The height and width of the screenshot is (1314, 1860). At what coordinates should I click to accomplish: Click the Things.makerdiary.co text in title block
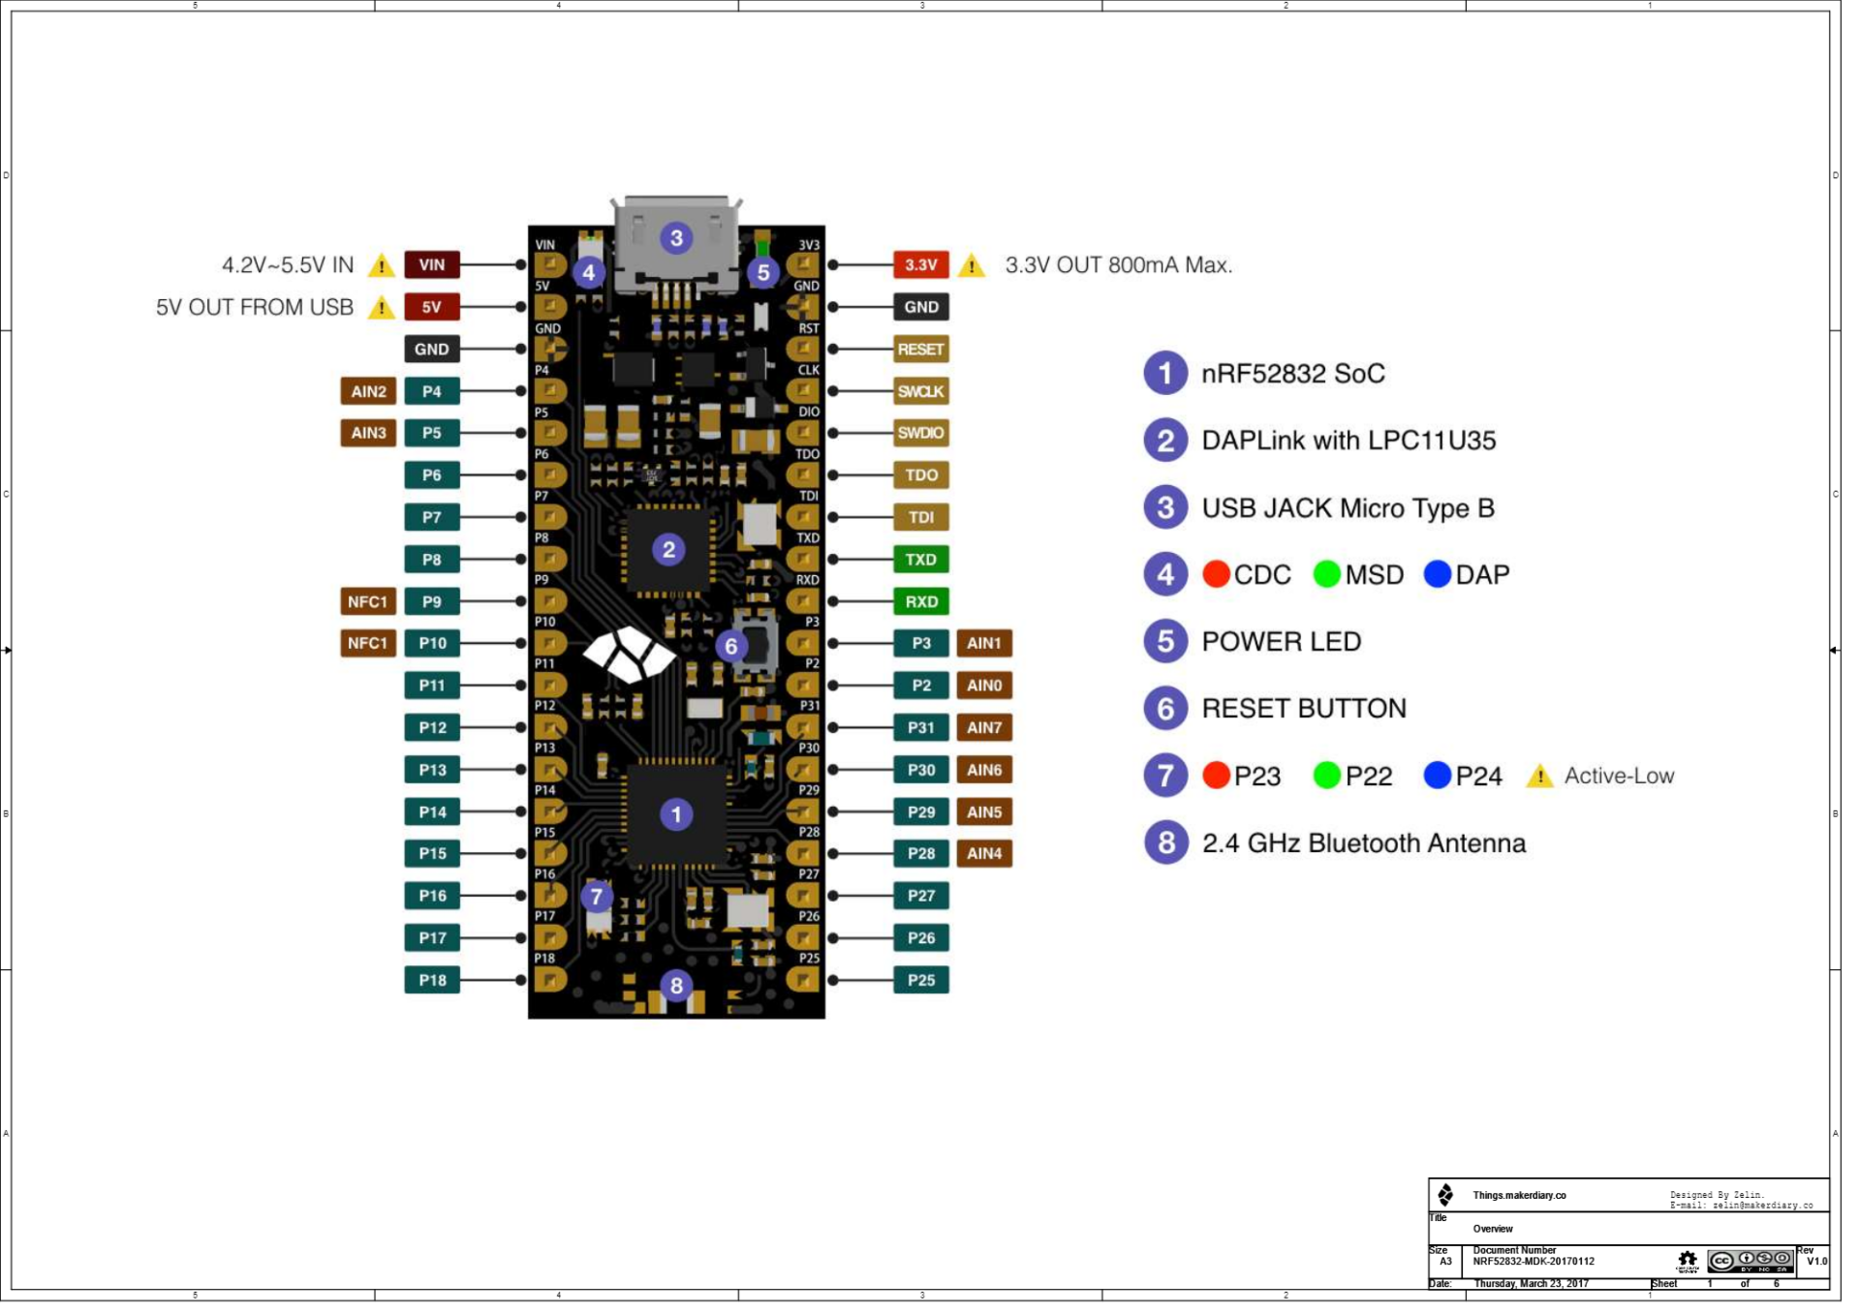[x=1519, y=1195]
